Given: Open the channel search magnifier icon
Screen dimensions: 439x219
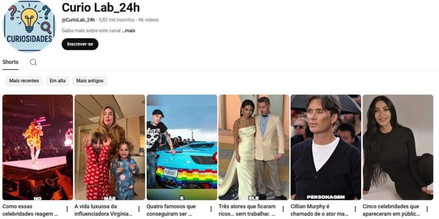Looking at the screenshot, I should tap(33, 62).
